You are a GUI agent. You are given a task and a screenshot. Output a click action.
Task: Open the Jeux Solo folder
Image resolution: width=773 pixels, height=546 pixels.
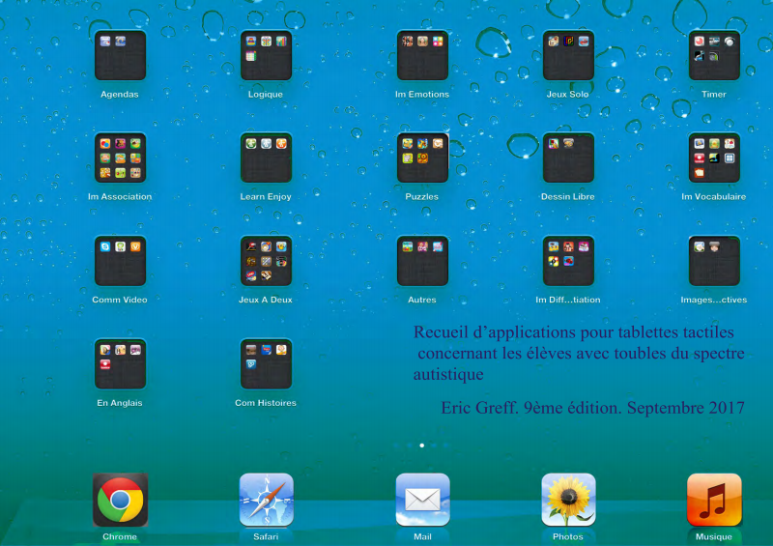pyautogui.click(x=568, y=55)
